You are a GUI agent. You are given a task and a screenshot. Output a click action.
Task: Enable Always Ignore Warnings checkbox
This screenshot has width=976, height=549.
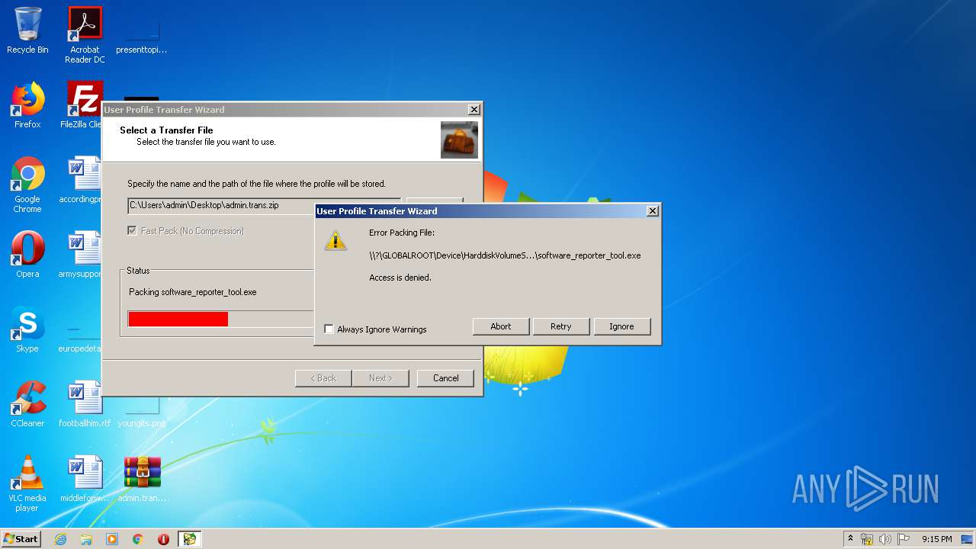click(x=329, y=329)
